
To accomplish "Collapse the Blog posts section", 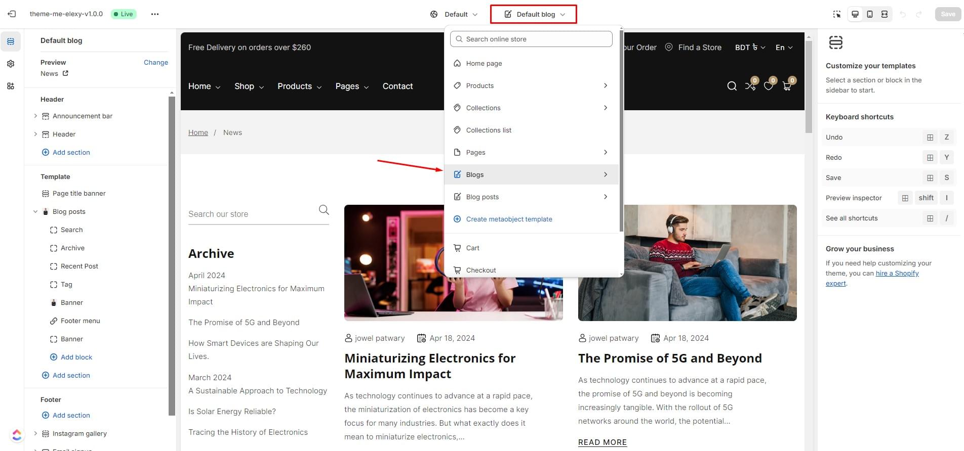I will pyautogui.click(x=35, y=211).
